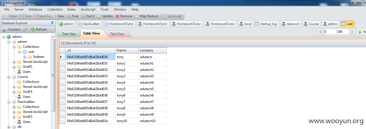Click the View toolbar button
This screenshot has height=129, width=366.
[x=61, y=16]
